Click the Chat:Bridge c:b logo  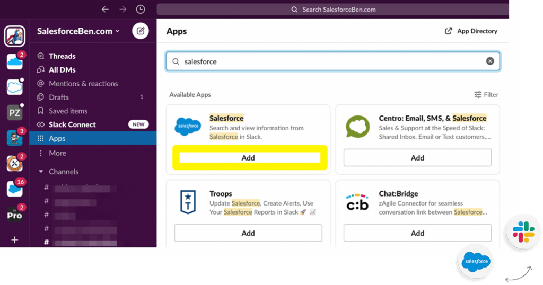[x=357, y=202]
